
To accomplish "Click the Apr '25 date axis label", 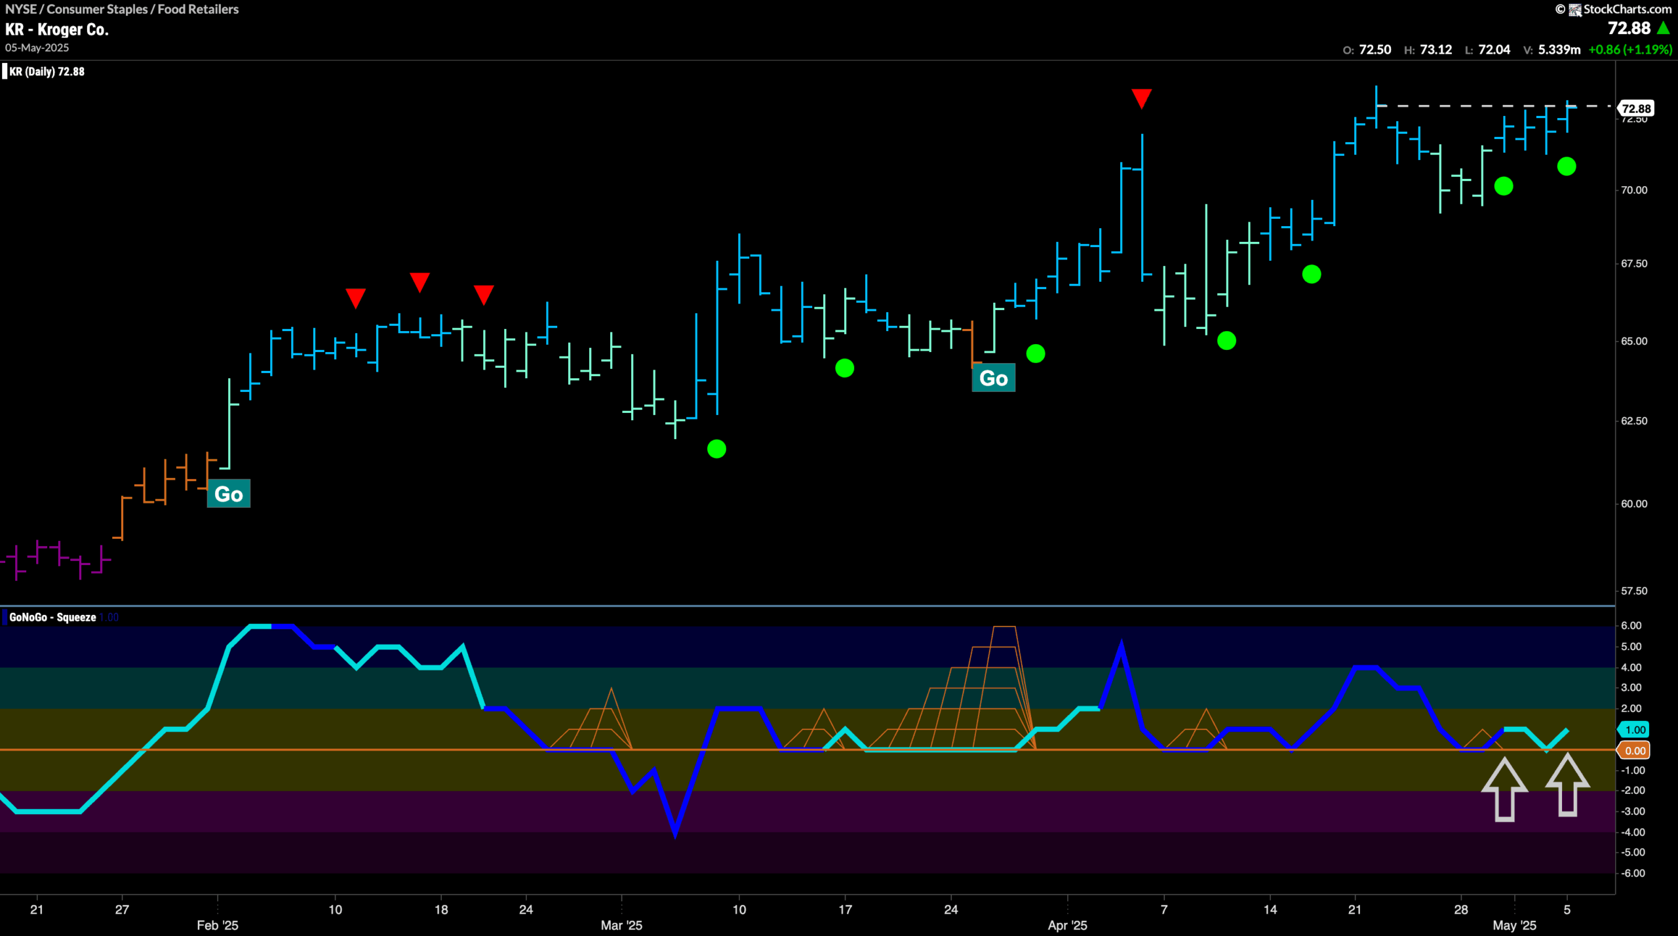I will coord(1067,926).
